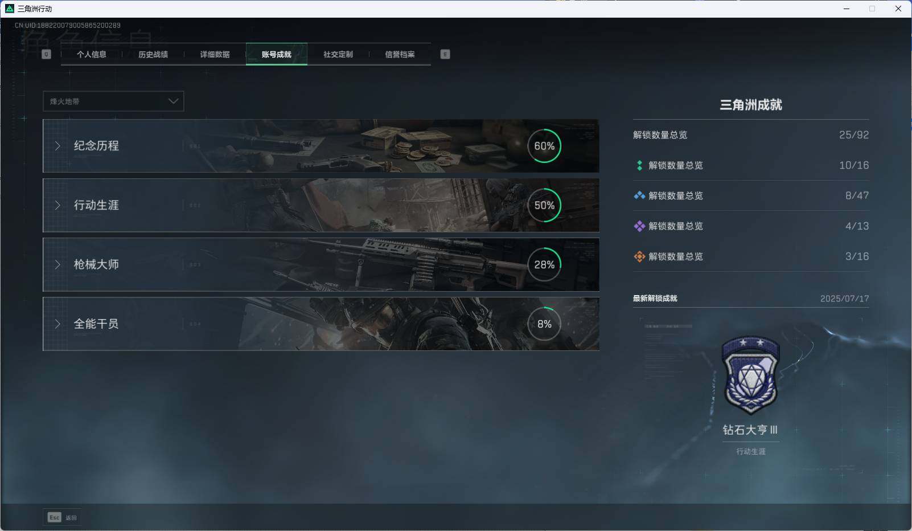
Task: Click the 60% progress ring of 纪念历程
Action: 544,146
